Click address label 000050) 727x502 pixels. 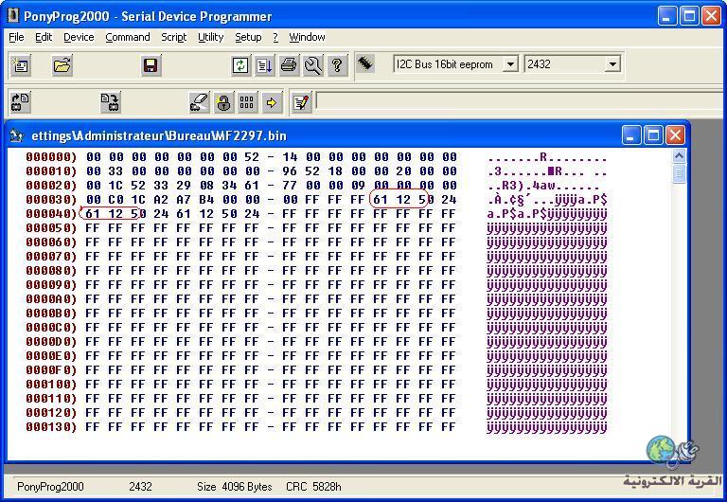(x=51, y=228)
